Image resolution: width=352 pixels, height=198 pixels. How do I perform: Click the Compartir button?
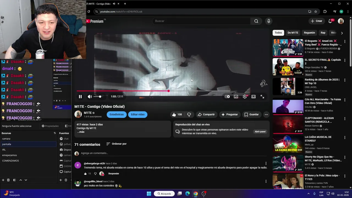(x=206, y=114)
